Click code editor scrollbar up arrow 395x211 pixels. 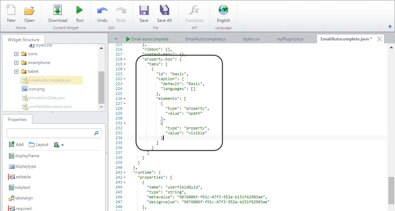coord(391,47)
